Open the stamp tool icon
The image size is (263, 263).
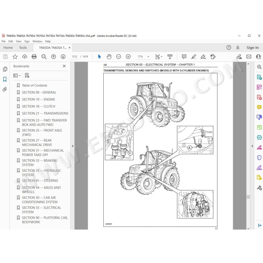(213, 57)
